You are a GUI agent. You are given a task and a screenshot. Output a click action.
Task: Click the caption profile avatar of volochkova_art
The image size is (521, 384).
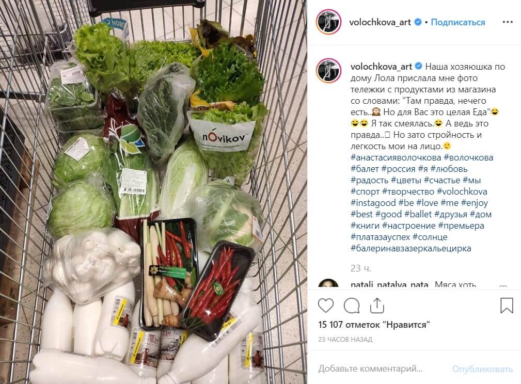coord(328,70)
